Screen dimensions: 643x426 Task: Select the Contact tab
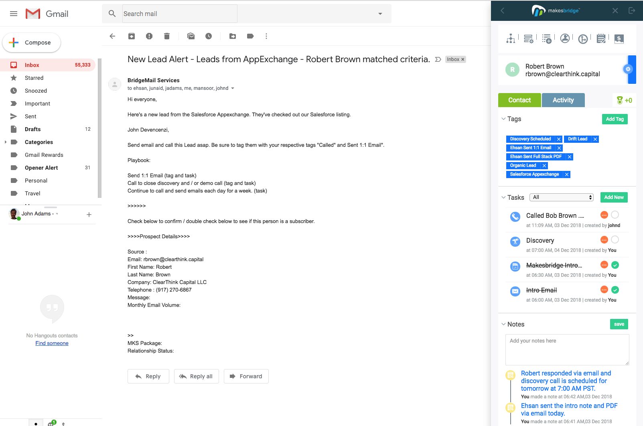click(x=519, y=100)
